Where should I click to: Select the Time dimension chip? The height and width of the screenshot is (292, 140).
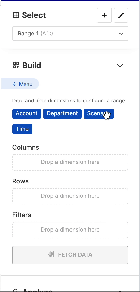click(x=22, y=129)
